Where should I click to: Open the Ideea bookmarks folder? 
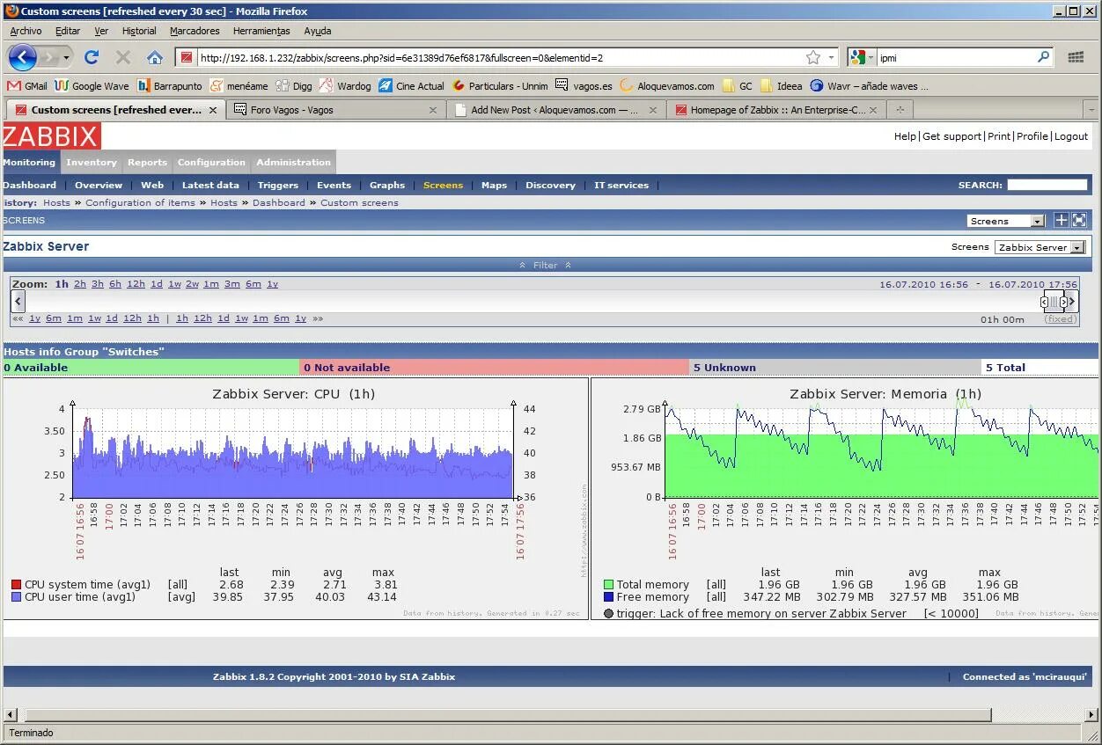click(782, 86)
